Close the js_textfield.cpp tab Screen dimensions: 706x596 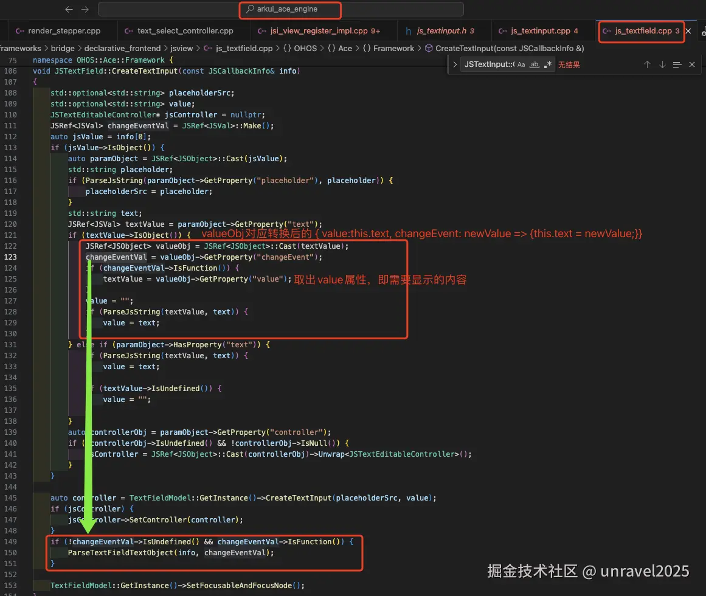click(x=688, y=31)
